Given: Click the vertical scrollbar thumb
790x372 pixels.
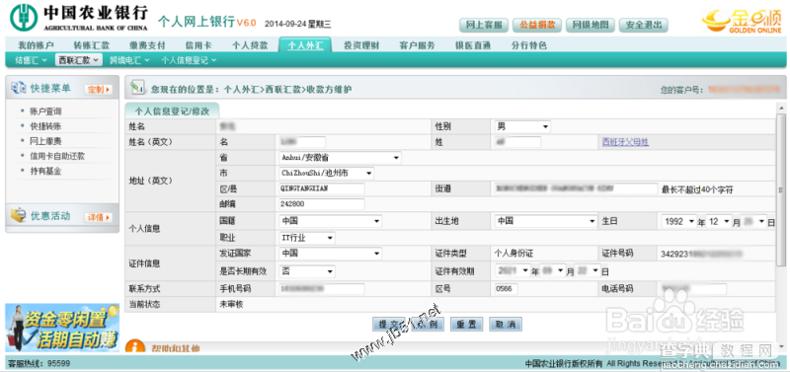Looking at the screenshot, I should point(781,189).
